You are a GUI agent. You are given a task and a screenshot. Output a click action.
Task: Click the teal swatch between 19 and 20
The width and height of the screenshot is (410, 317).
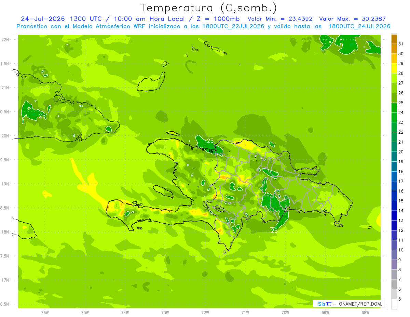394,157
